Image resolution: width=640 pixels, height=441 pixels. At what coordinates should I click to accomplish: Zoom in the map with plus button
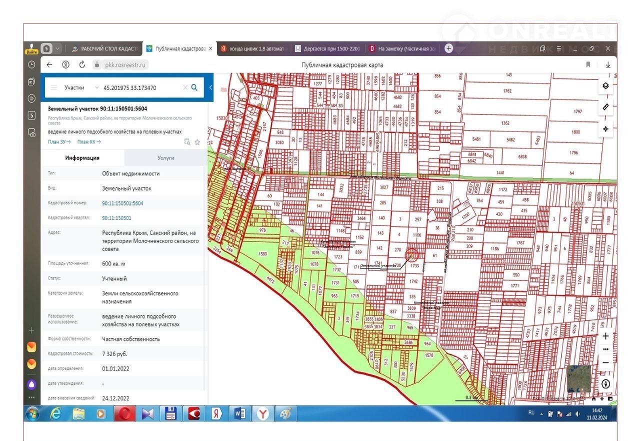click(605, 336)
